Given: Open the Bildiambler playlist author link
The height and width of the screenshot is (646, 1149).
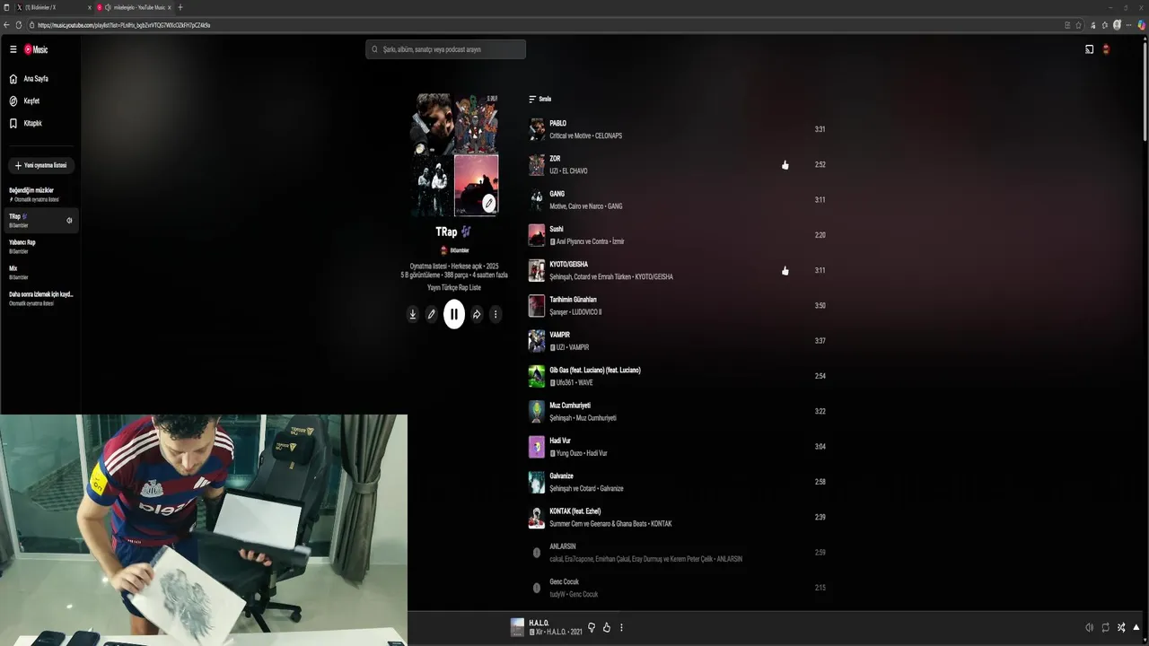Looking at the screenshot, I should click(454, 250).
